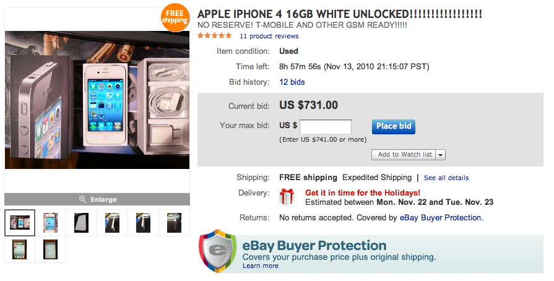
Task: Click the orange FREE shipping badge
Action: tap(175, 17)
